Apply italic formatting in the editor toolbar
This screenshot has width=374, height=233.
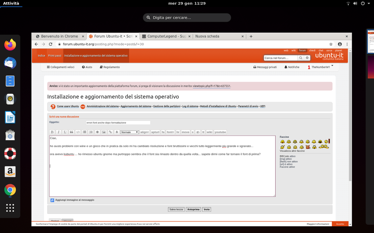pyautogui.click(x=58, y=132)
